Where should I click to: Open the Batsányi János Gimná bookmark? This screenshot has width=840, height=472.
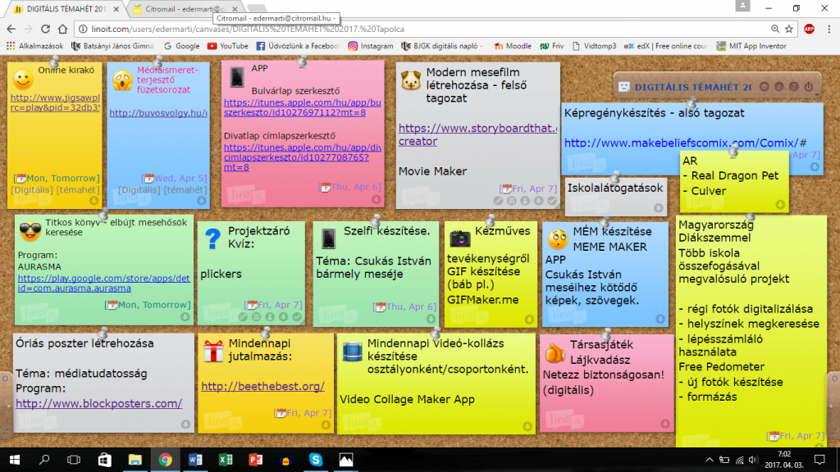[112, 46]
